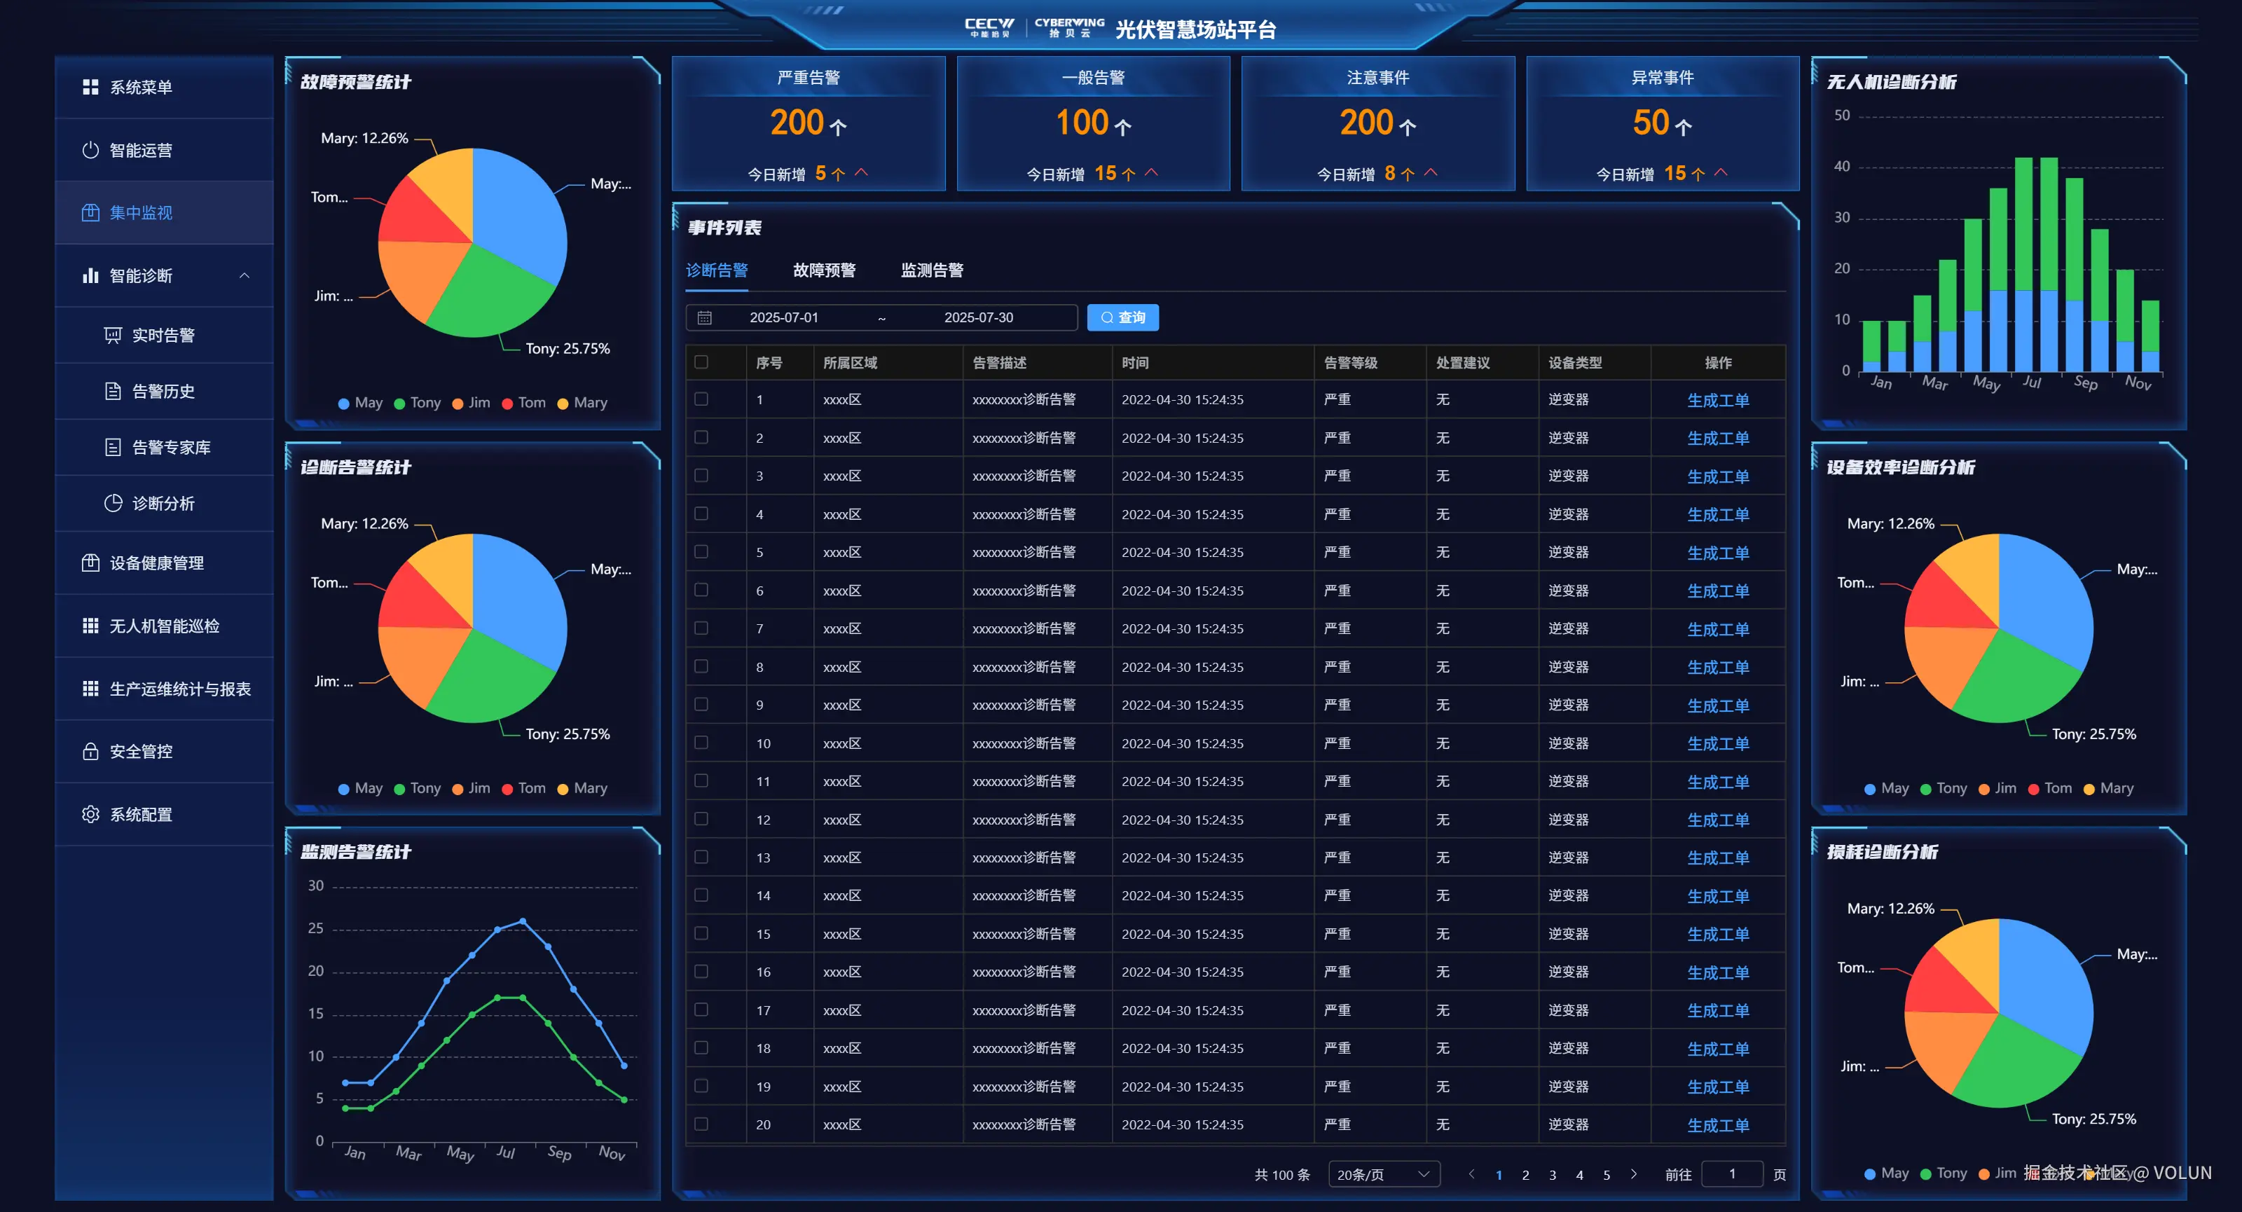The image size is (2242, 1212).
Task: Click the 安全管控 lock icon
Action: click(x=90, y=751)
